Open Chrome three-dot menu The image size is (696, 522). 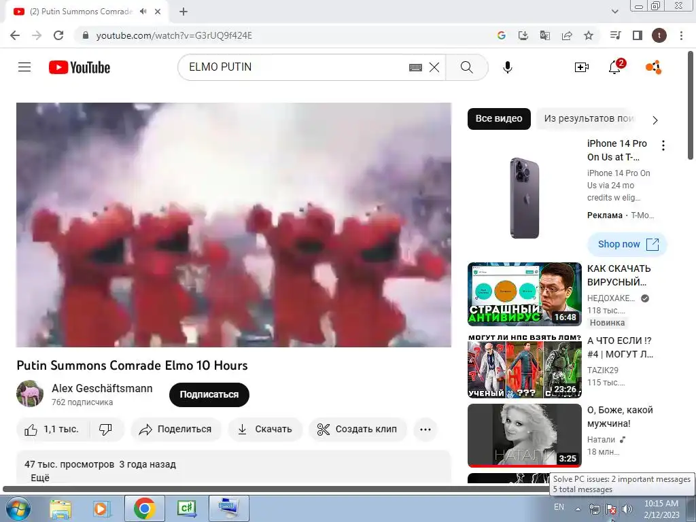pos(681,35)
